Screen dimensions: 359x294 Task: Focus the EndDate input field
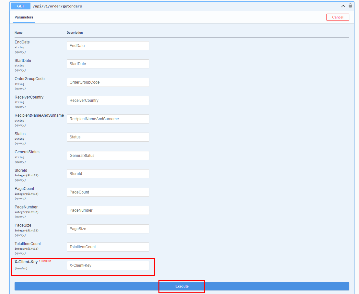click(108, 46)
